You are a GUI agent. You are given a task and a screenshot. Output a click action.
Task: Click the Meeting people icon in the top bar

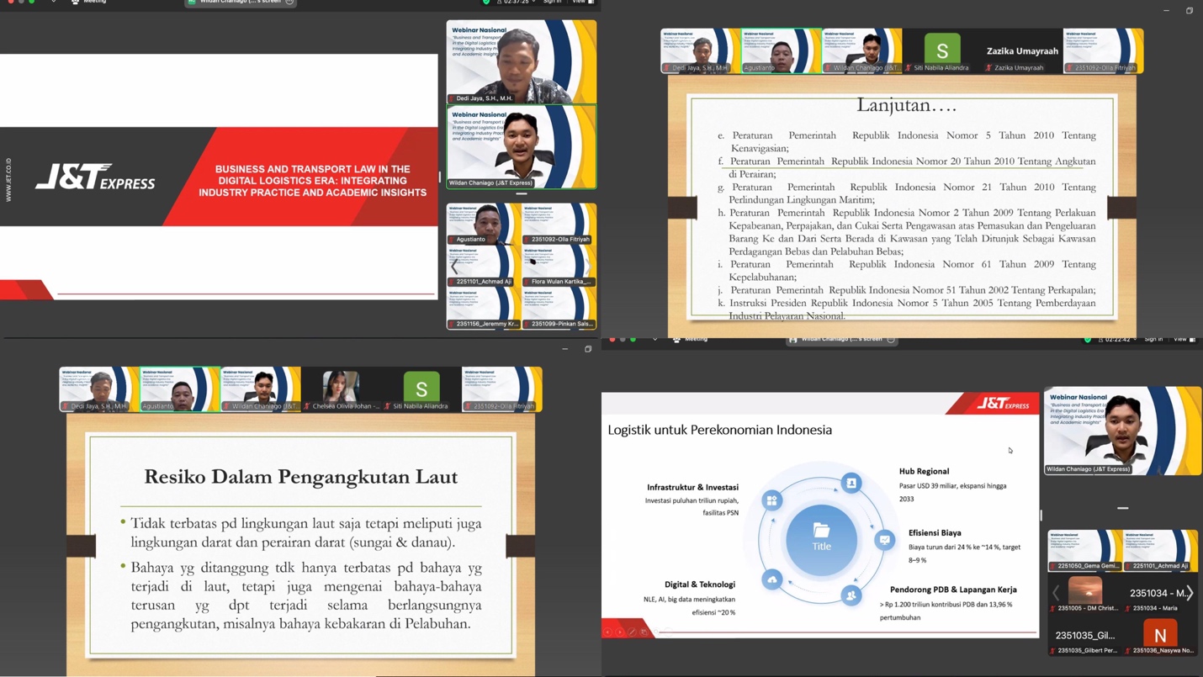click(x=75, y=3)
